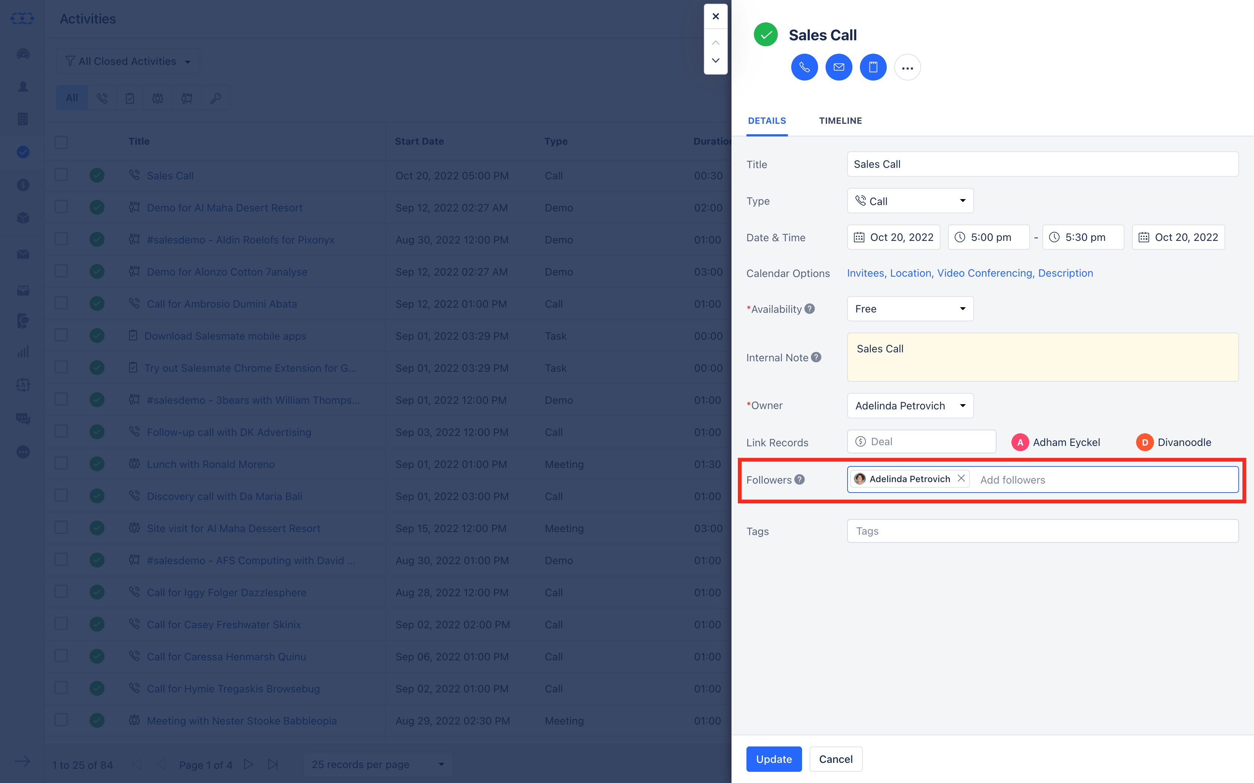Open the end date picker Oct 20, 2022
The height and width of the screenshot is (783, 1254).
pos(1178,237)
